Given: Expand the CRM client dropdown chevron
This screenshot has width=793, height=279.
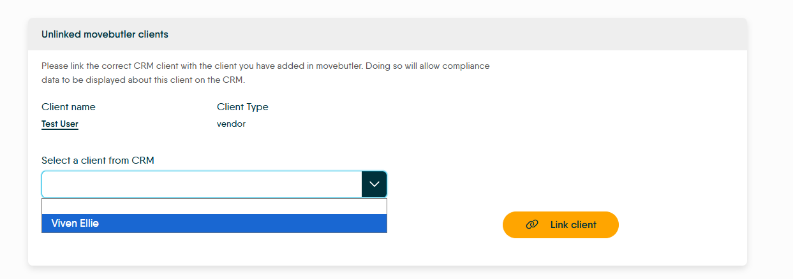Looking at the screenshot, I should point(374,184).
